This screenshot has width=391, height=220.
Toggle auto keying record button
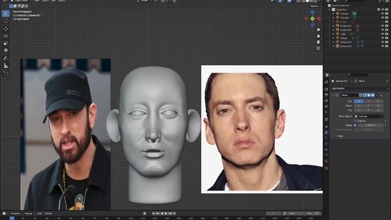click(x=144, y=213)
